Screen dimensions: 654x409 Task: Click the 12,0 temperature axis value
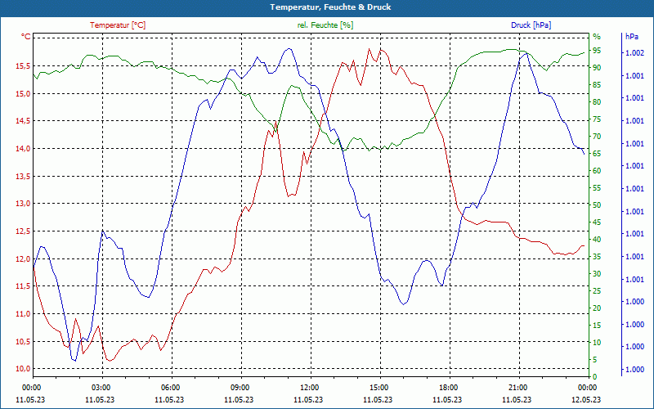23,258
